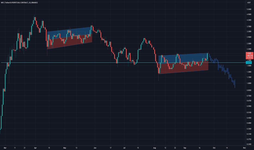Click the 0.5100 price axis label
The image size is (254, 150).
click(x=249, y=113)
